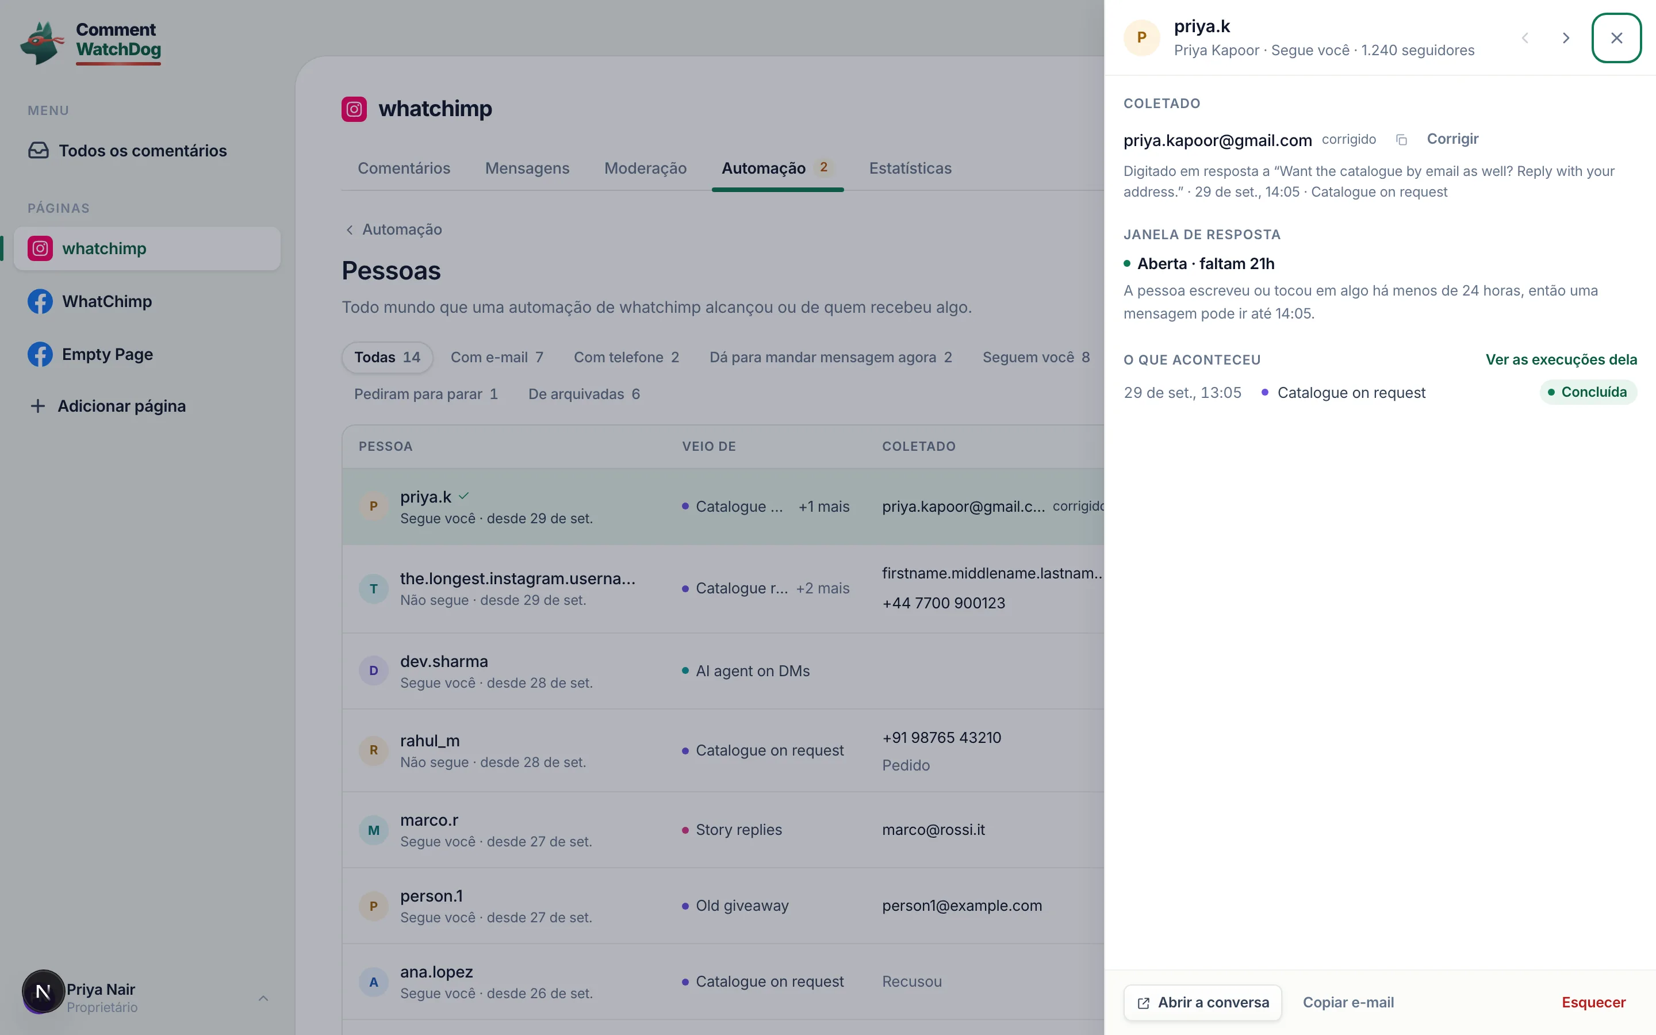1656x1035 pixels.
Task: Open Ver as execuções dela link
Action: pos(1561,359)
